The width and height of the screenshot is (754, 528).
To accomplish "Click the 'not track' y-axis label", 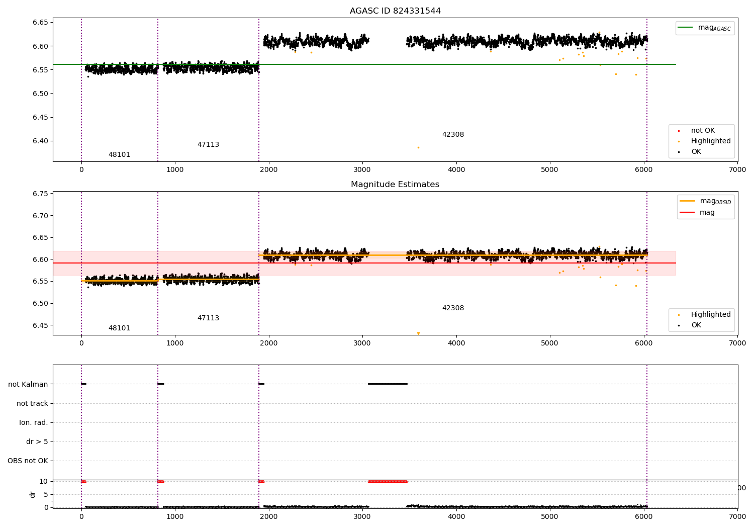I will (32, 403).
